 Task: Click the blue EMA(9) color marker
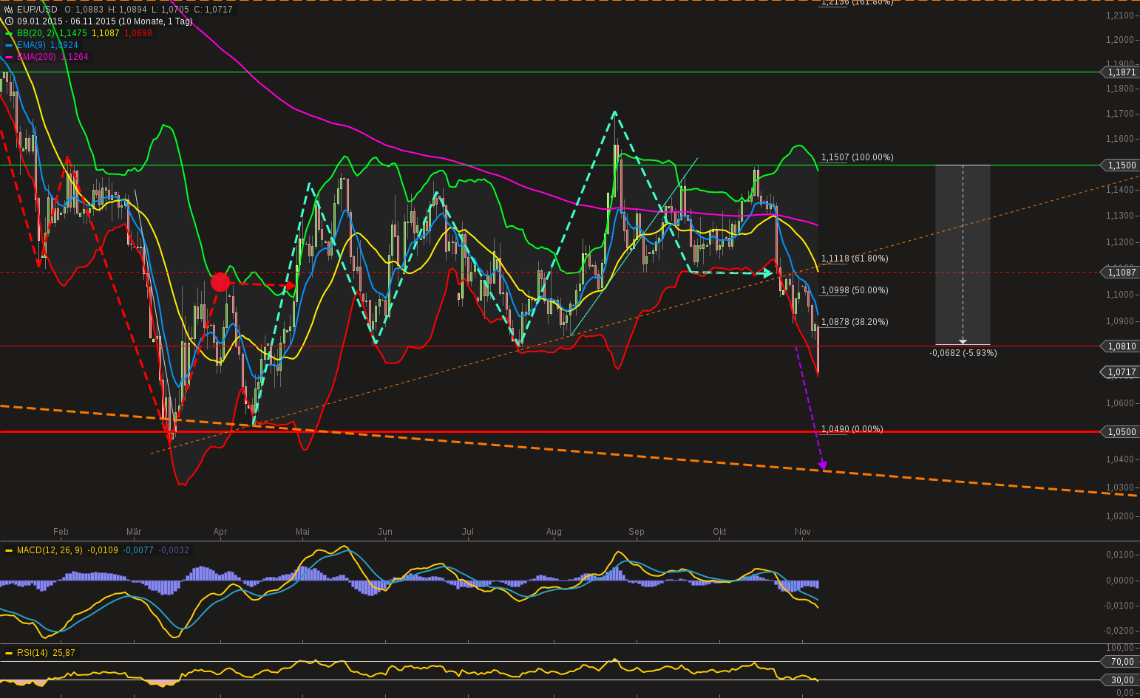point(9,45)
